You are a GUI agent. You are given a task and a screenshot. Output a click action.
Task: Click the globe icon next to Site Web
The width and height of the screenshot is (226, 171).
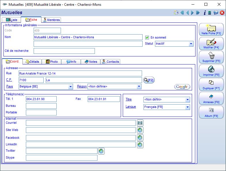[x=140, y=130]
